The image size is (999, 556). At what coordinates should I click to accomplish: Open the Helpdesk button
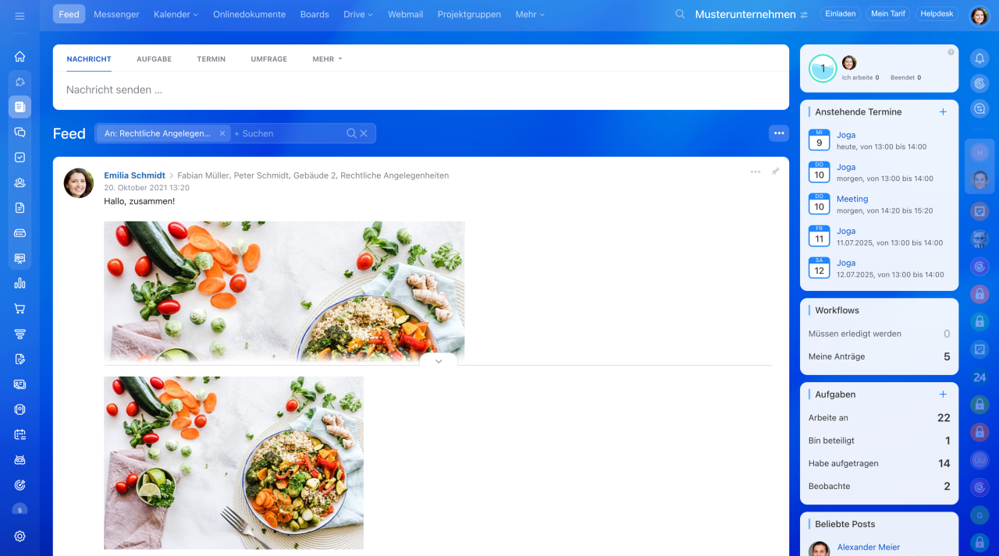(937, 14)
